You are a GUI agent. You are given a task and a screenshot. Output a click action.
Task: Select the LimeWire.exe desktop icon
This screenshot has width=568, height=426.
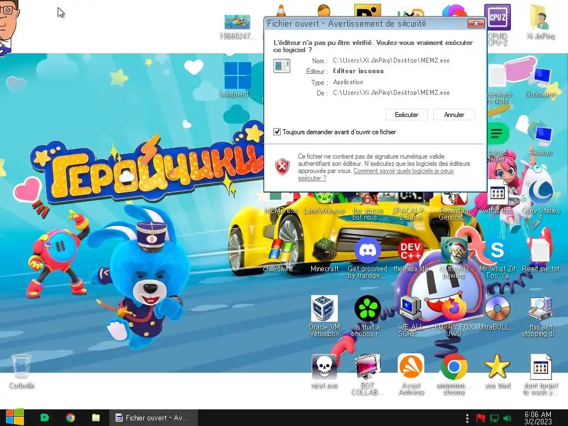(x=324, y=204)
